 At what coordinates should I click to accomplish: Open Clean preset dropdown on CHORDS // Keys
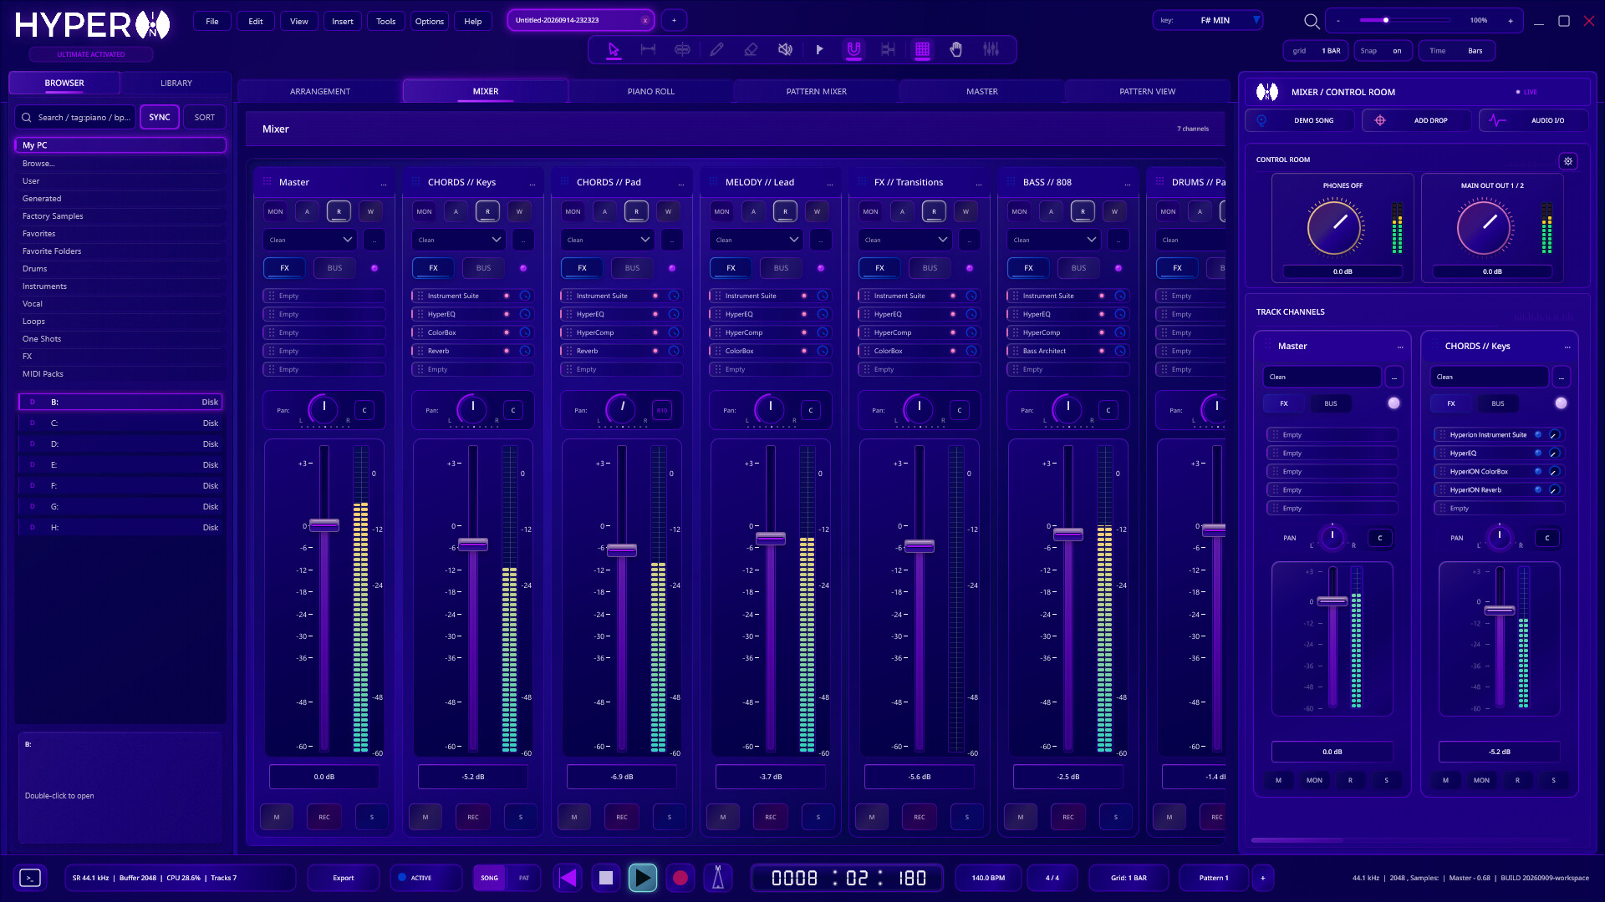pos(459,240)
